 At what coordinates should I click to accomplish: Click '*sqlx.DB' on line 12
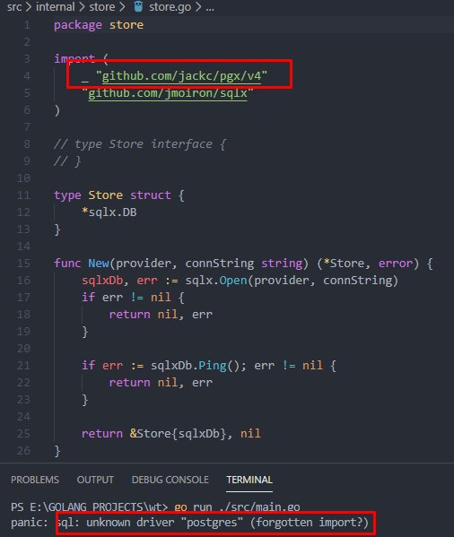coord(109,212)
